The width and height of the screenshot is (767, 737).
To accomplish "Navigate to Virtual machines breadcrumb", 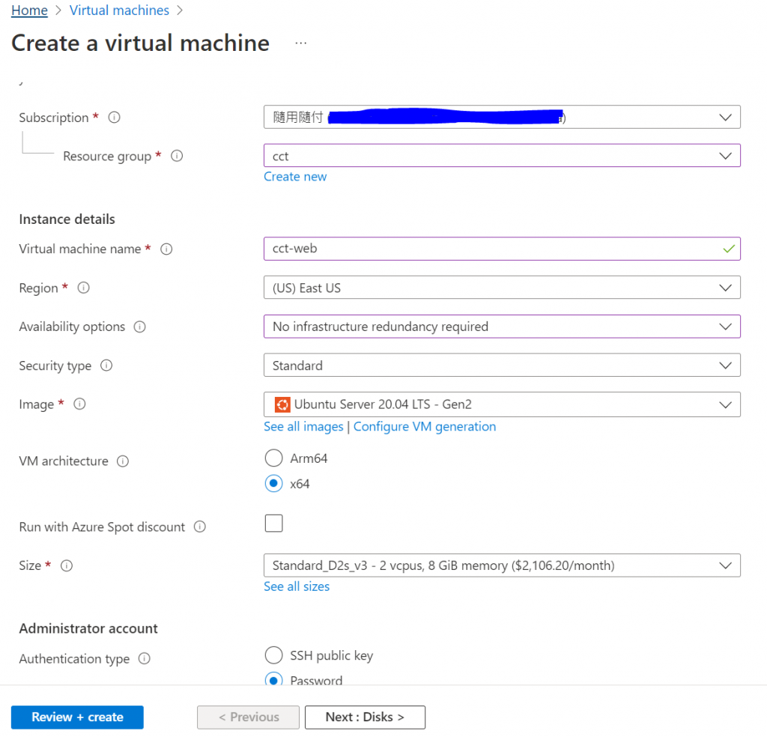I will coord(119,10).
